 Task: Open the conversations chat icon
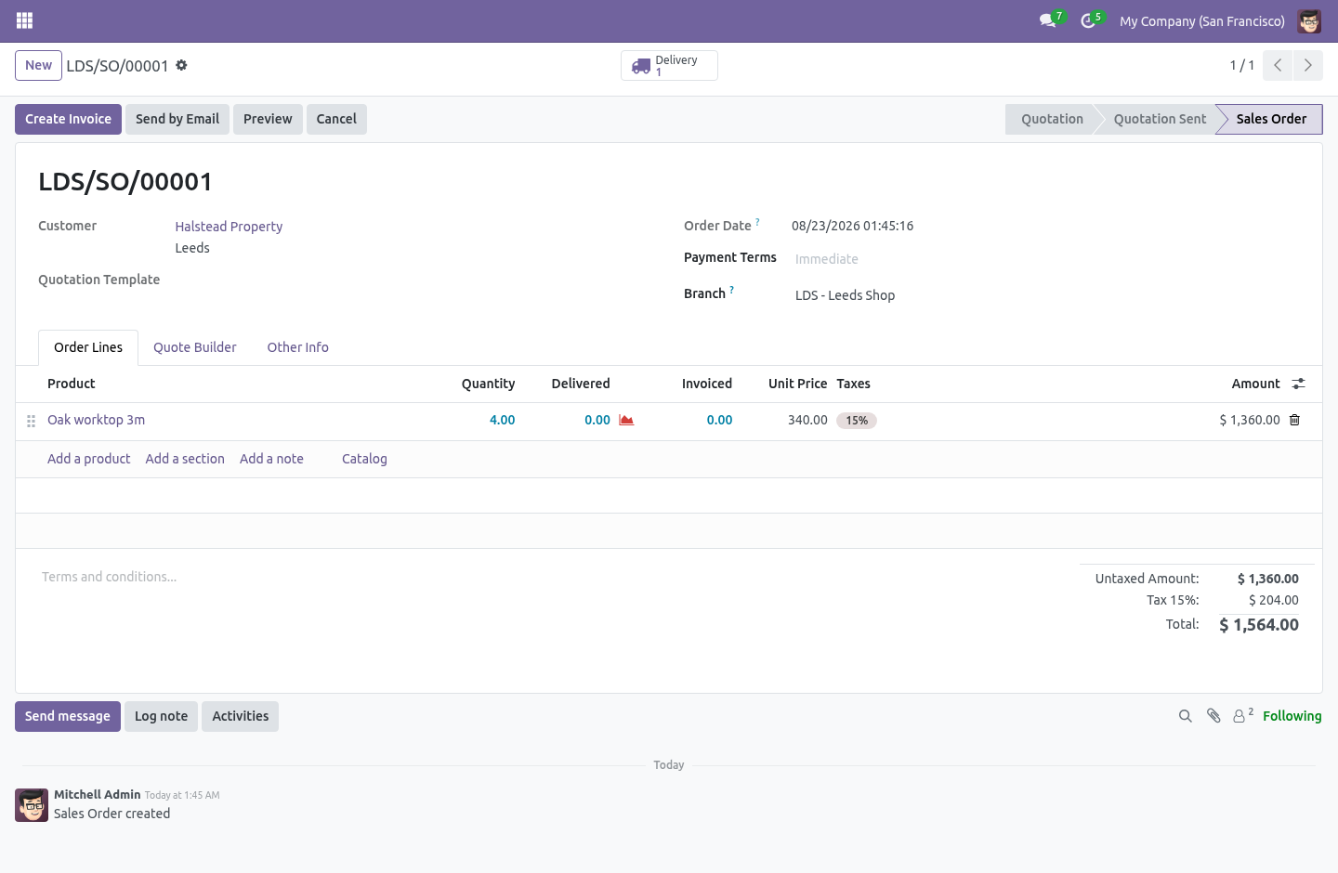(1048, 20)
